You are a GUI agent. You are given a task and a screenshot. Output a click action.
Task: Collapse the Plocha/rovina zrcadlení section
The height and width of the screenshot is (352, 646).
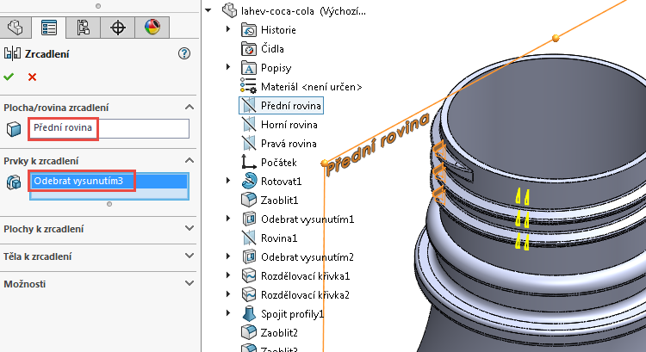tap(189, 107)
